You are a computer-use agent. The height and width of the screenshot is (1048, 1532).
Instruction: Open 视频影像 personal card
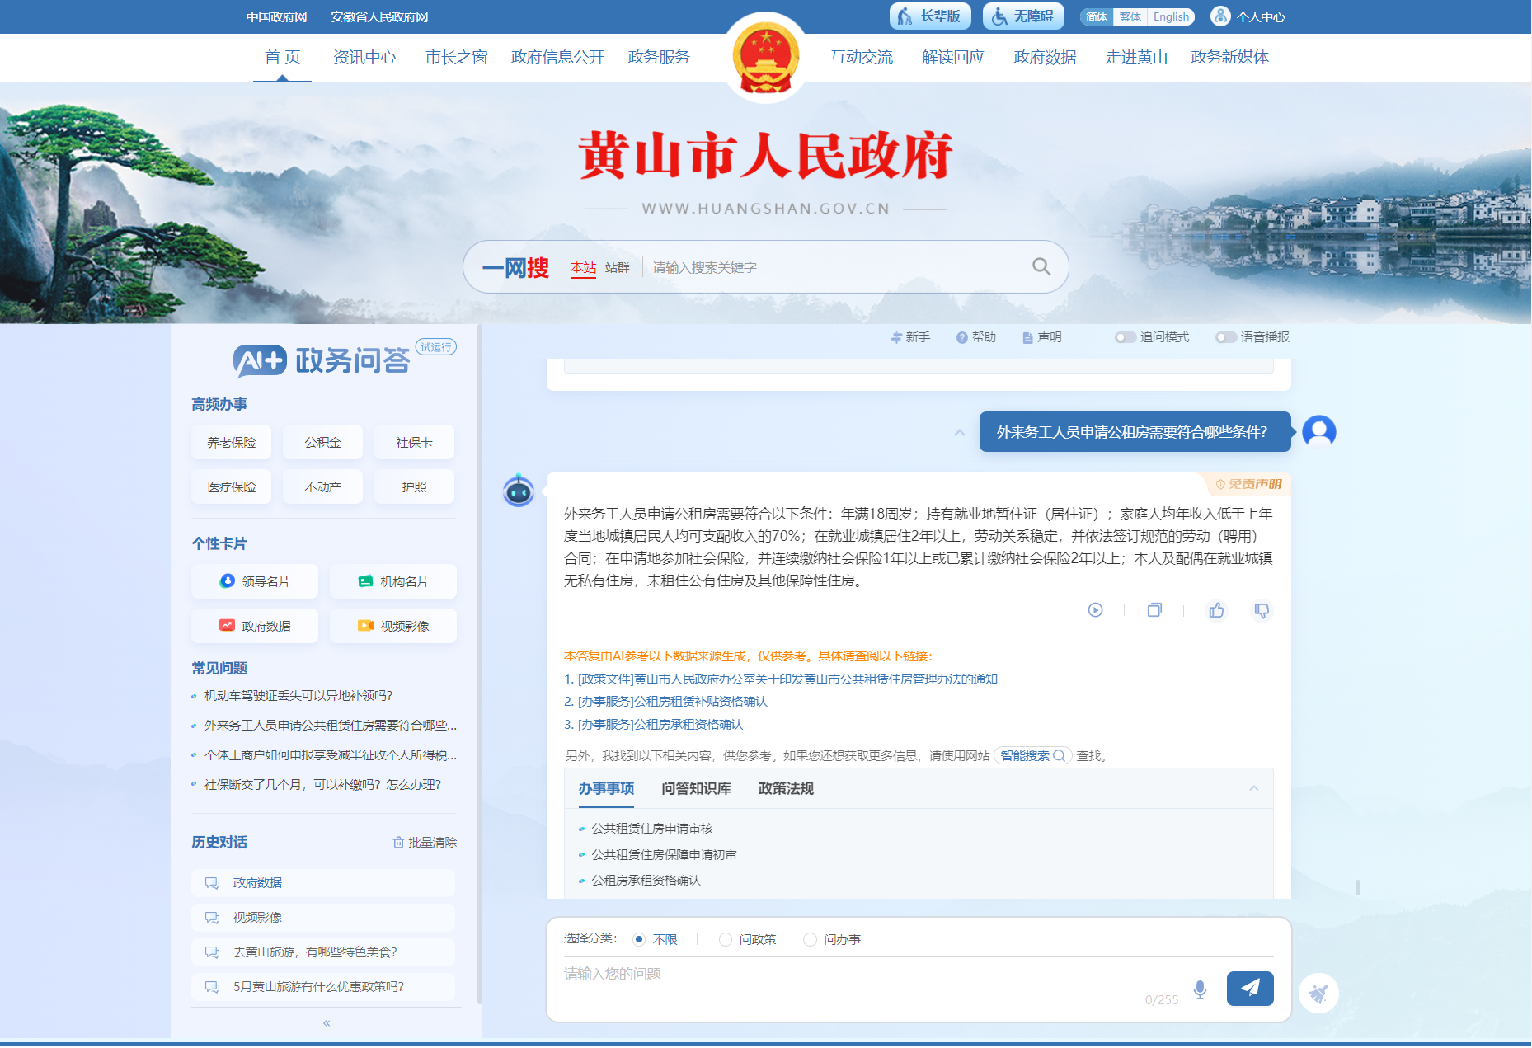pyautogui.click(x=393, y=626)
